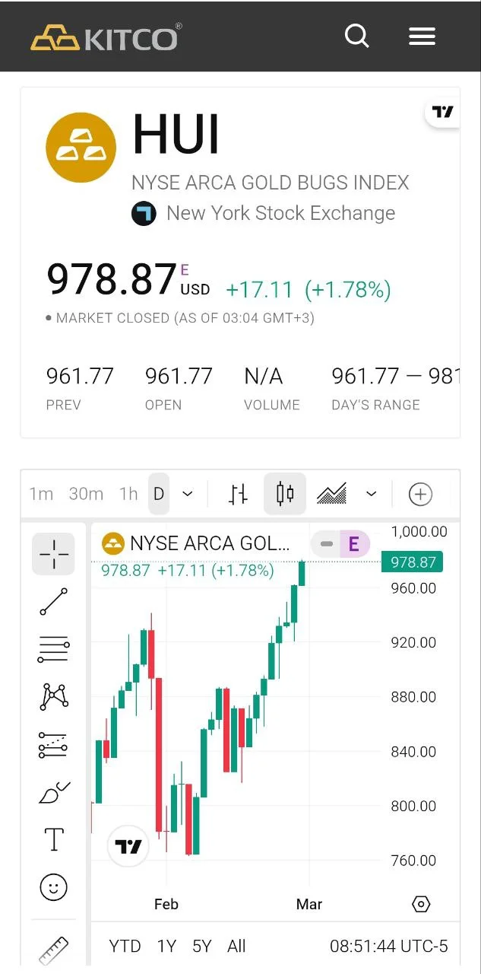Click the add compare symbol plus button
Viewport: 481px width, 974px height.
[x=420, y=494]
